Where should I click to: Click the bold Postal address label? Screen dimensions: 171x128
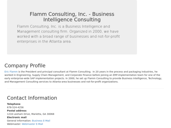(x=17, y=111)
